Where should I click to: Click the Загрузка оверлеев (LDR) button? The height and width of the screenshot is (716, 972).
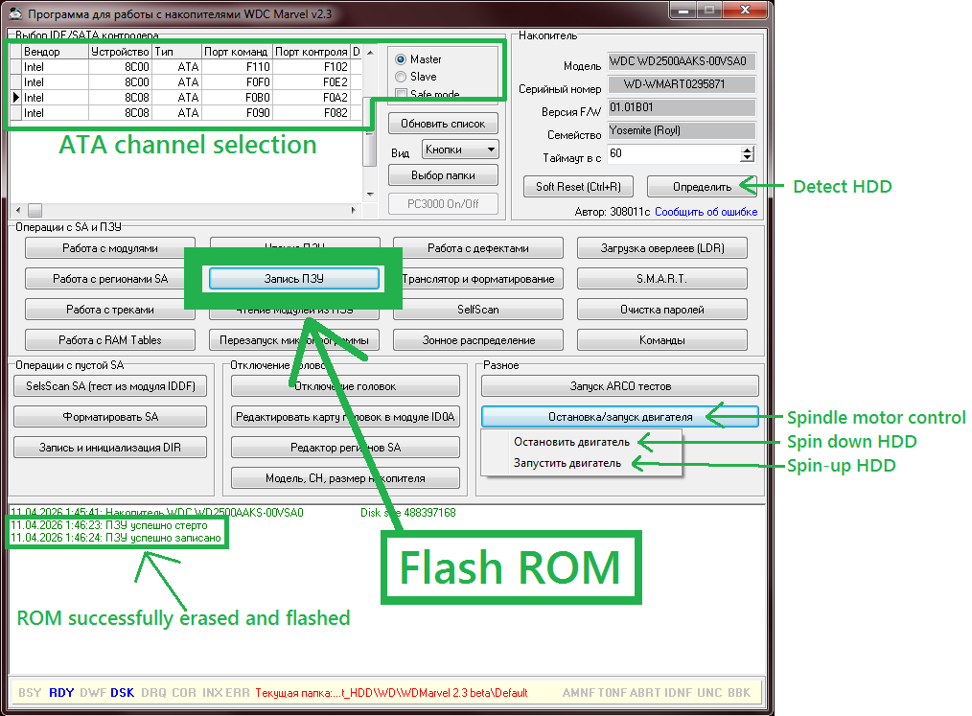point(662,248)
